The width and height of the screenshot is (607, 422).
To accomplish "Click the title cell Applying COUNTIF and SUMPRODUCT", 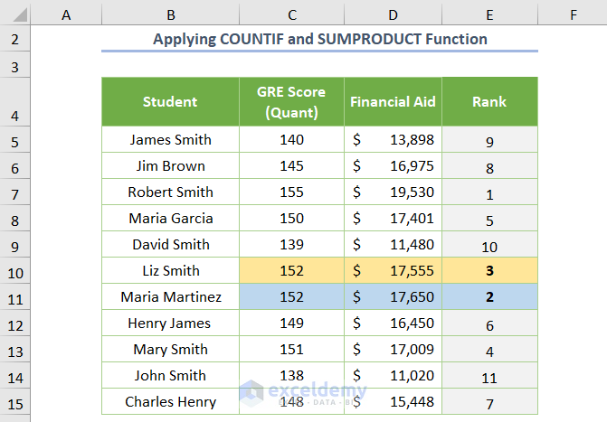I will (x=319, y=39).
